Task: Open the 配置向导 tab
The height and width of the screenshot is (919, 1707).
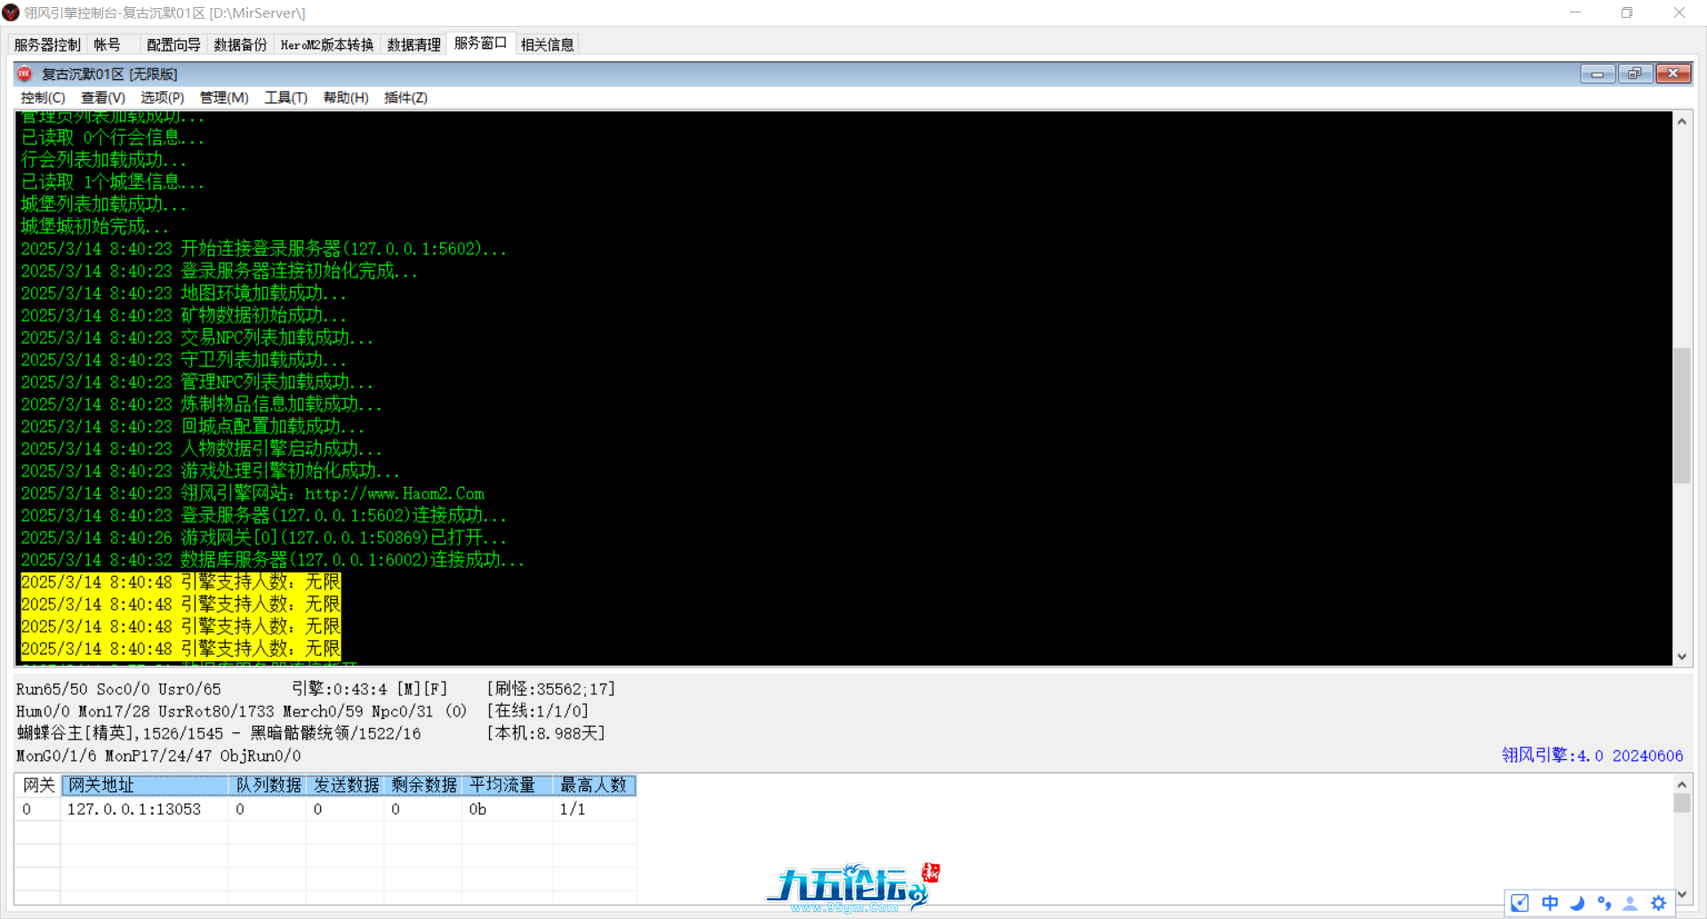Action: (173, 44)
